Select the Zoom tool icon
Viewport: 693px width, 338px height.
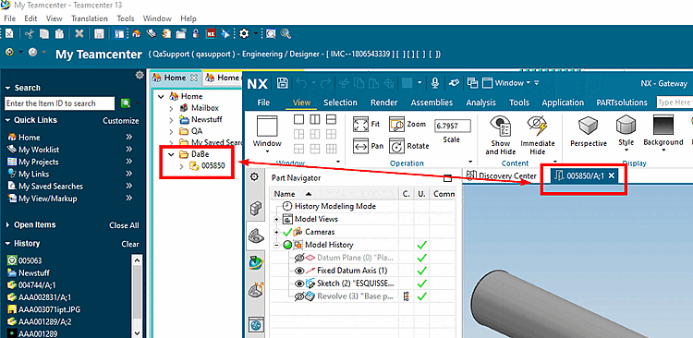[x=397, y=125]
